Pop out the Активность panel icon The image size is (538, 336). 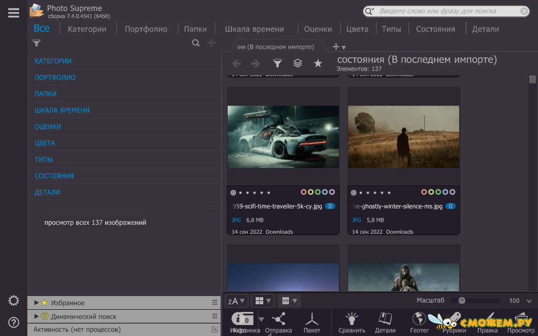[x=215, y=329]
